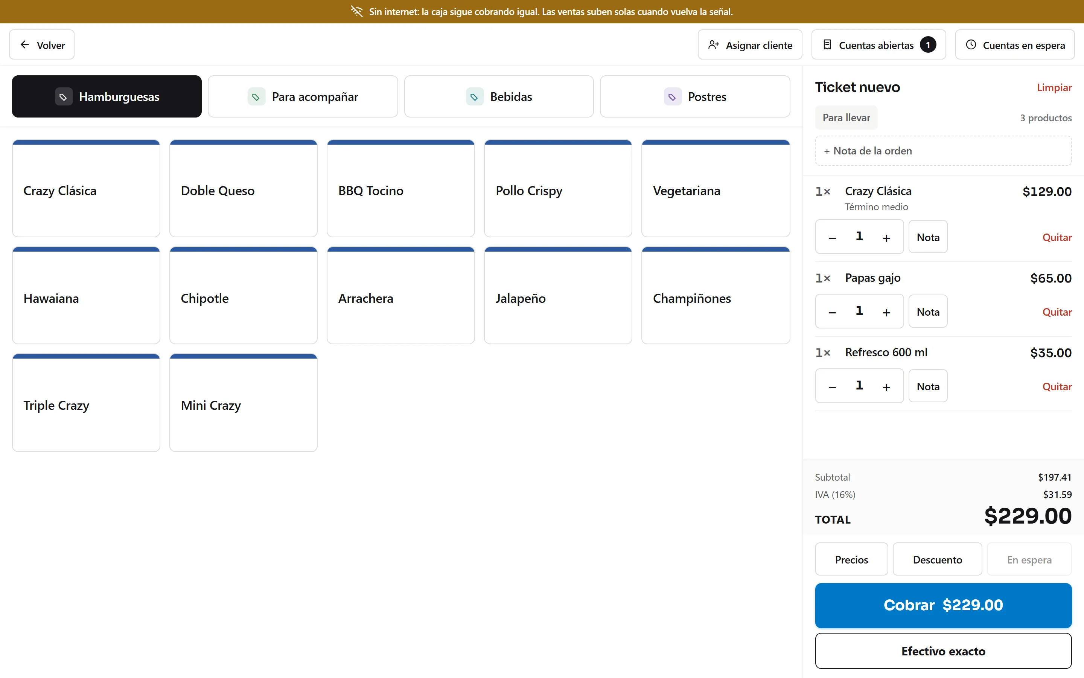The height and width of the screenshot is (678, 1084).
Task: Add a Nota to Crazy Clásica
Action: click(x=928, y=237)
